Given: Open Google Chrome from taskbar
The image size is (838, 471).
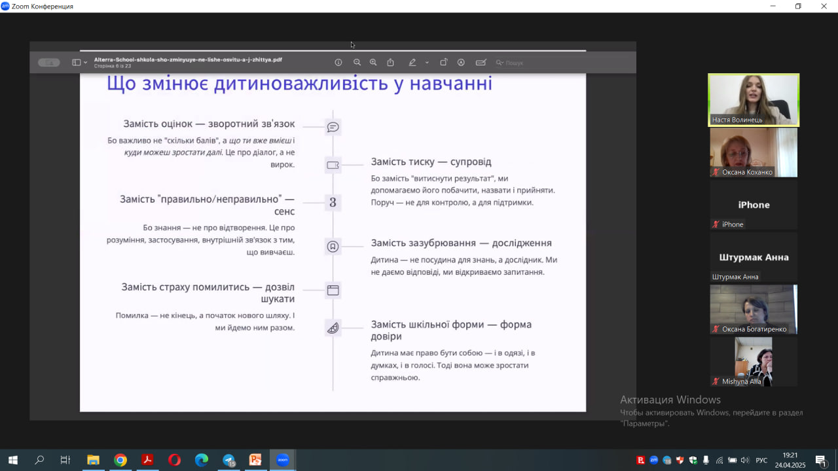Looking at the screenshot, I should 120,460.
